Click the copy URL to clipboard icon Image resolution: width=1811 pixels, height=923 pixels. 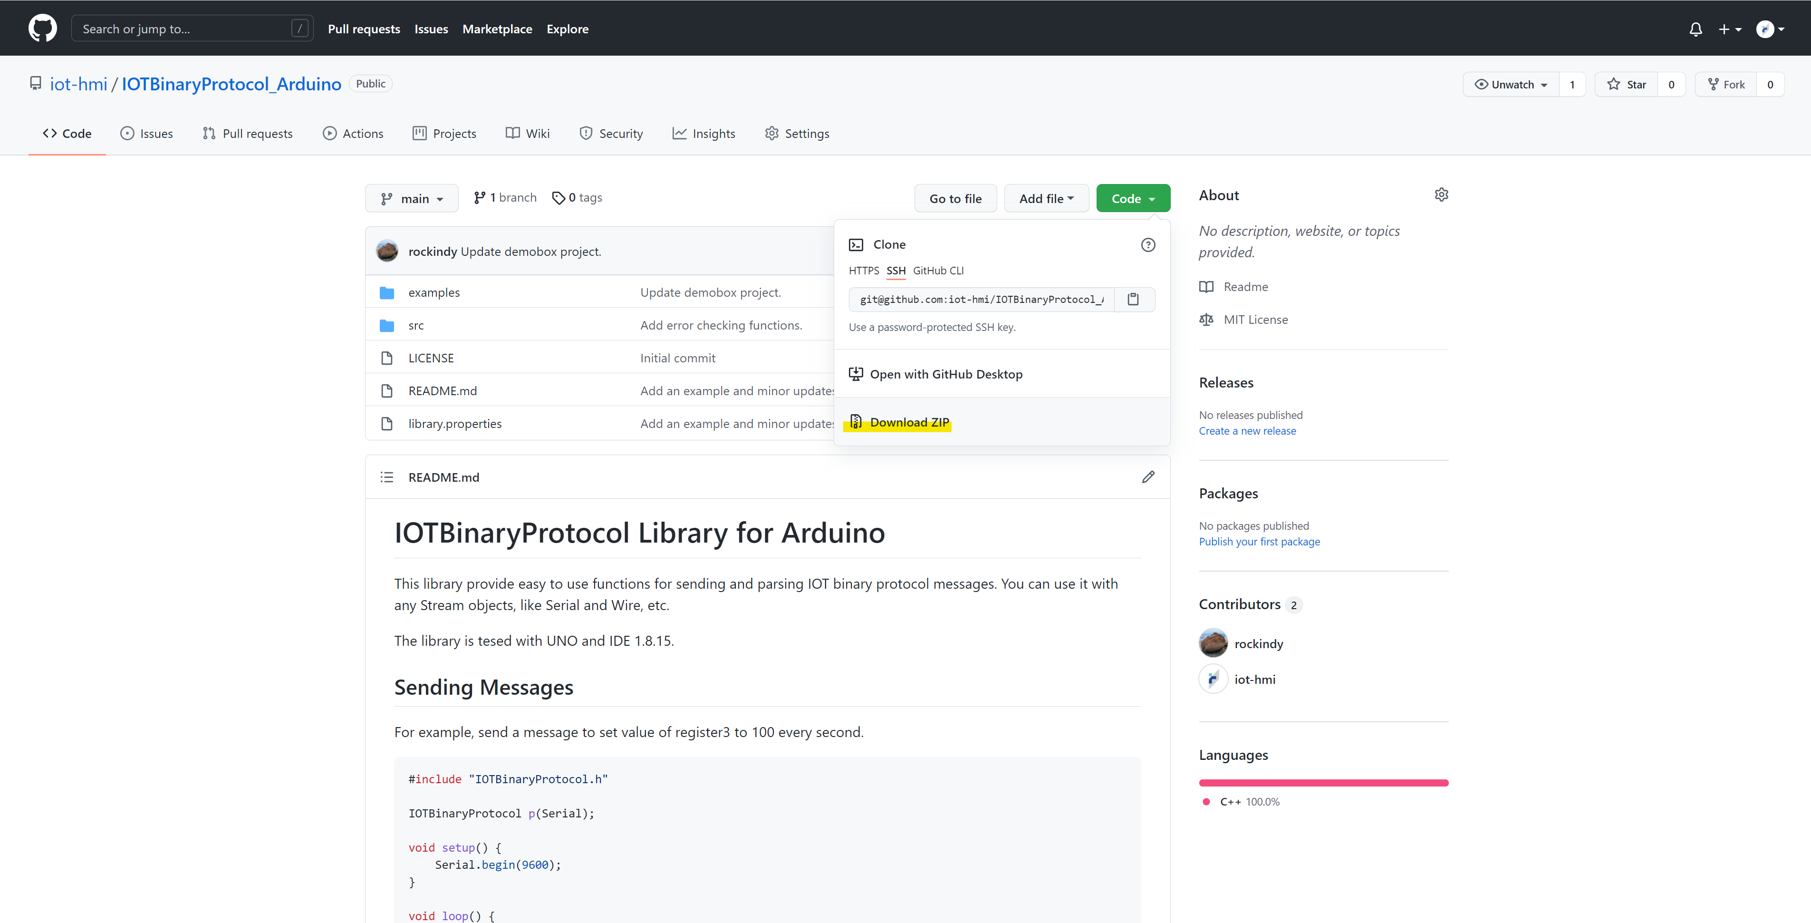point(1133,299)
